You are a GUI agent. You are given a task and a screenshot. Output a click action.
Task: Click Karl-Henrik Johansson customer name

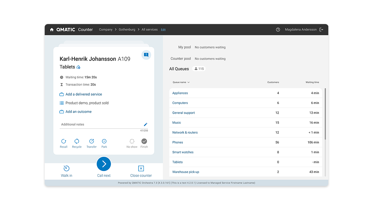(x=88, y=59)
